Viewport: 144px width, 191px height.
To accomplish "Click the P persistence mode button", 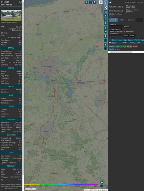I will [x=106, y=36].
